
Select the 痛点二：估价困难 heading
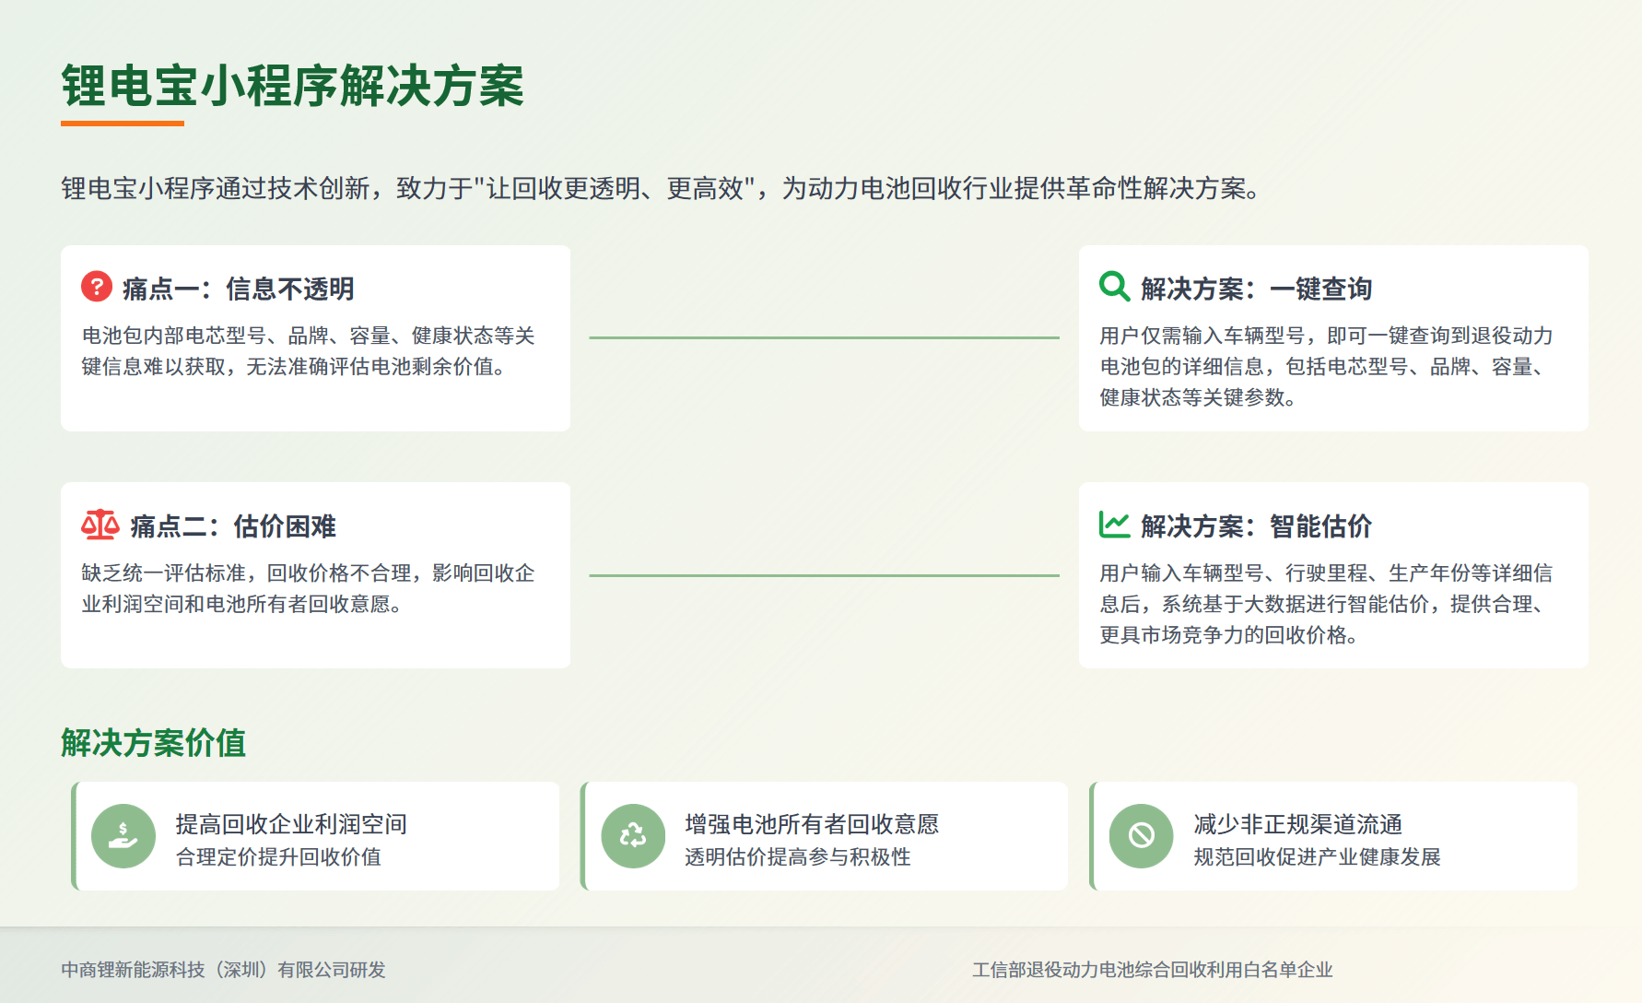click(232, 526)
